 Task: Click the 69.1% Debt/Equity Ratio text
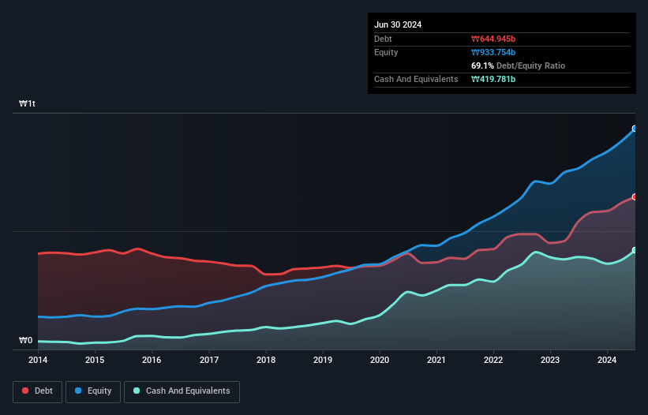tap(518, 65)
